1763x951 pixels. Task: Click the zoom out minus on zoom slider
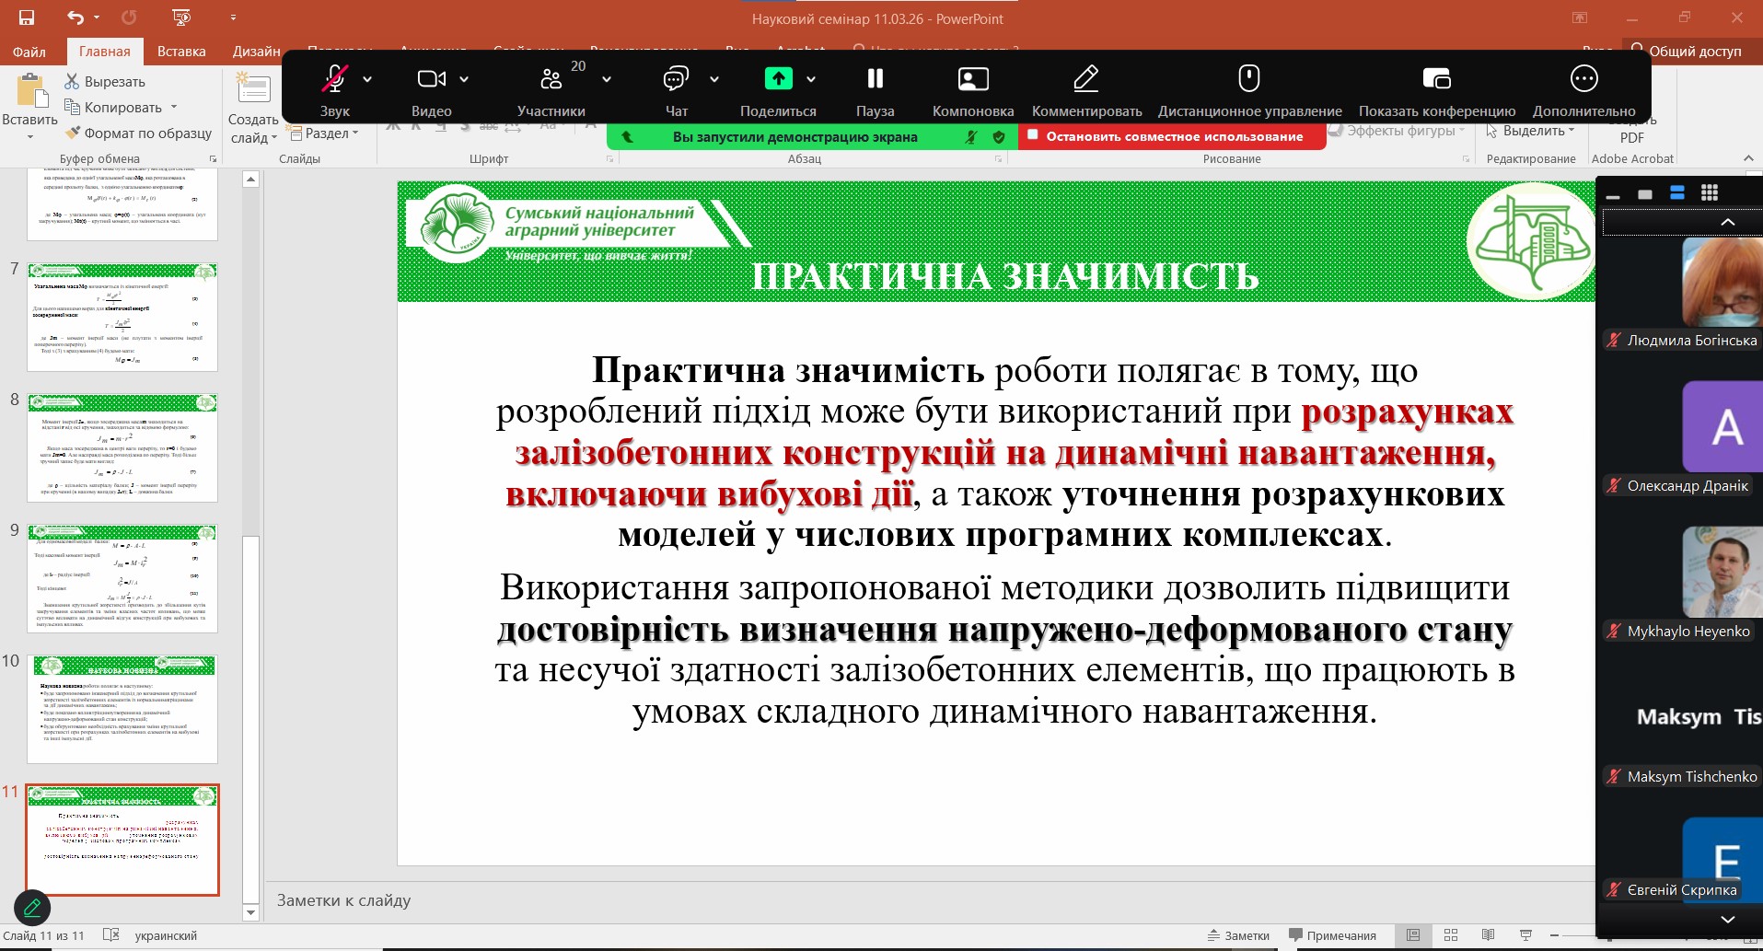[1554, 935]
